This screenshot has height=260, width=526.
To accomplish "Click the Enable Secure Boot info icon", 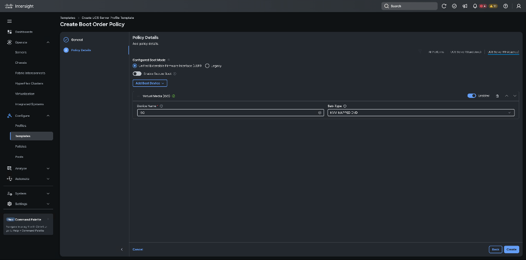I will [175, 74].
